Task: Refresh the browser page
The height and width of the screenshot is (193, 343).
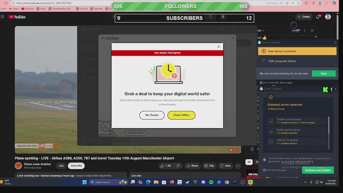Action: [x=6, y=3]
